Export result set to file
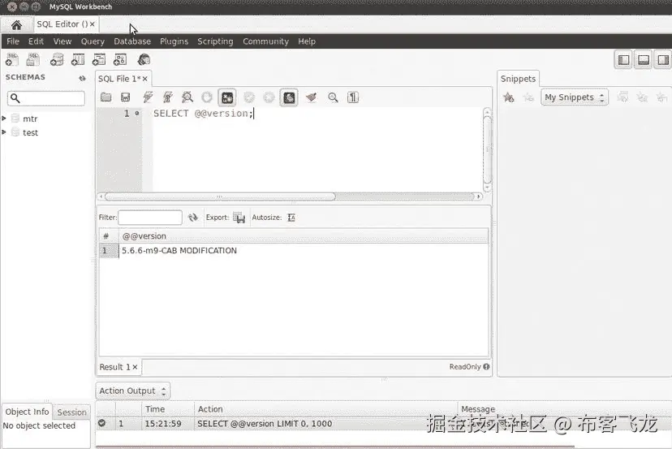The image size is (672, 449). [239, 218]
